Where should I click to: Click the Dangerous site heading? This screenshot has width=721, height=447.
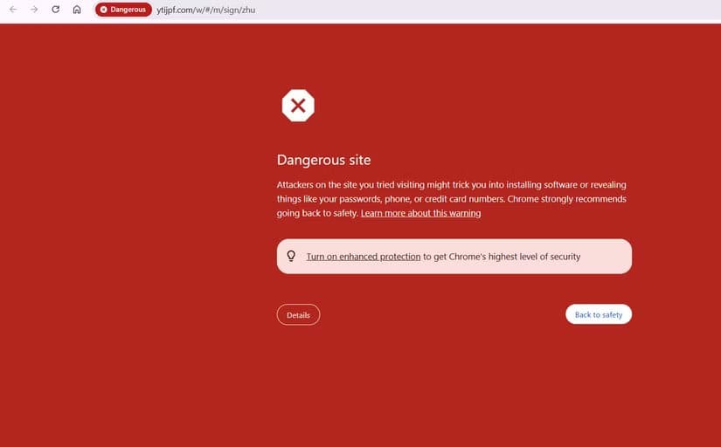point(323,160)
